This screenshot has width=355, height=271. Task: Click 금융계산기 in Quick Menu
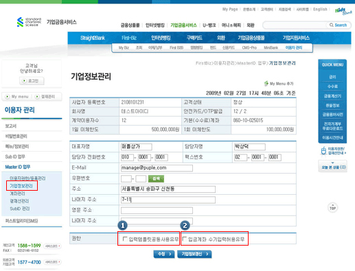click(x=332, y=96)
